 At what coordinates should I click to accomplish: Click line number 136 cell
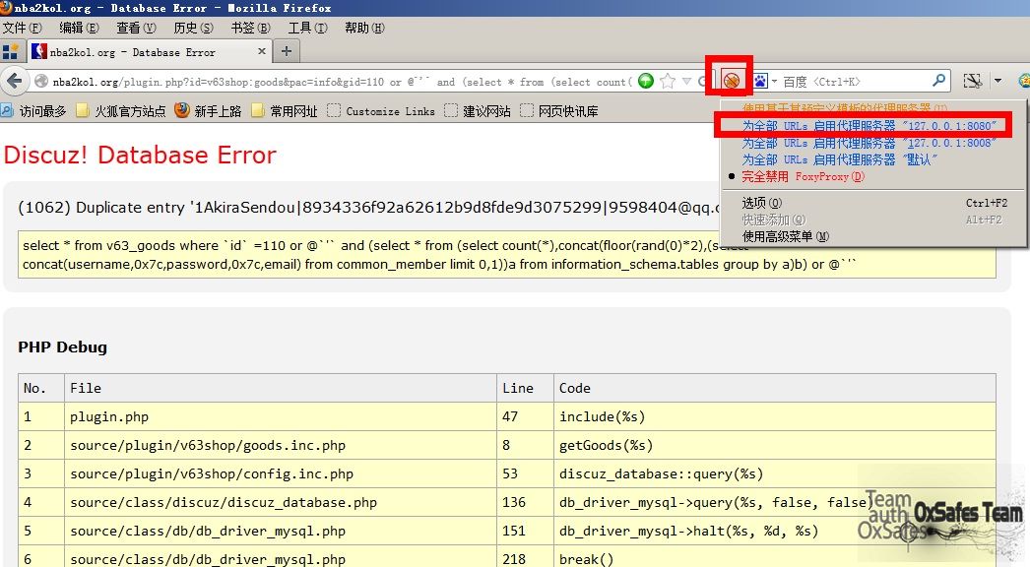[x=526, y=502]
